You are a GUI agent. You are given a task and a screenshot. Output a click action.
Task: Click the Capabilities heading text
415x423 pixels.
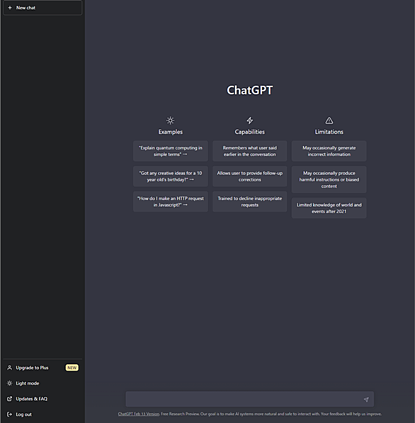tap(250, 132)
